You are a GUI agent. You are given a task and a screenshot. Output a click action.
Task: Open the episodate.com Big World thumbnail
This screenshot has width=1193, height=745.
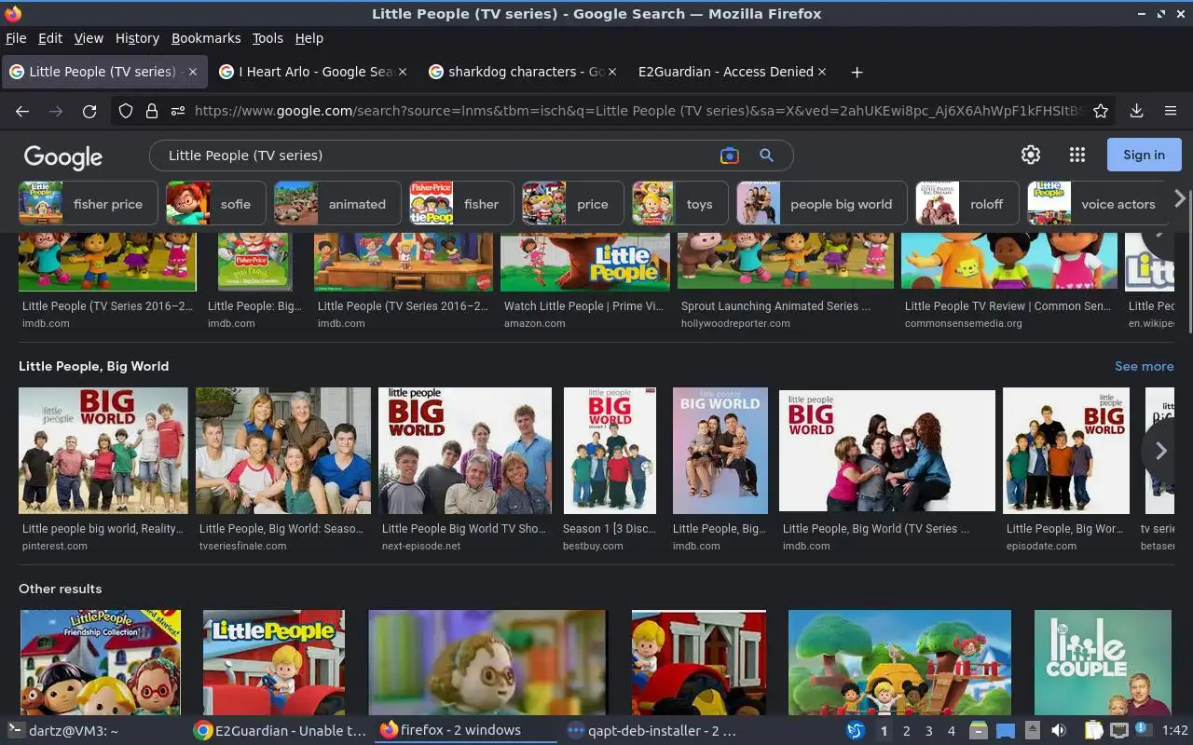(x=1066, y=451)
